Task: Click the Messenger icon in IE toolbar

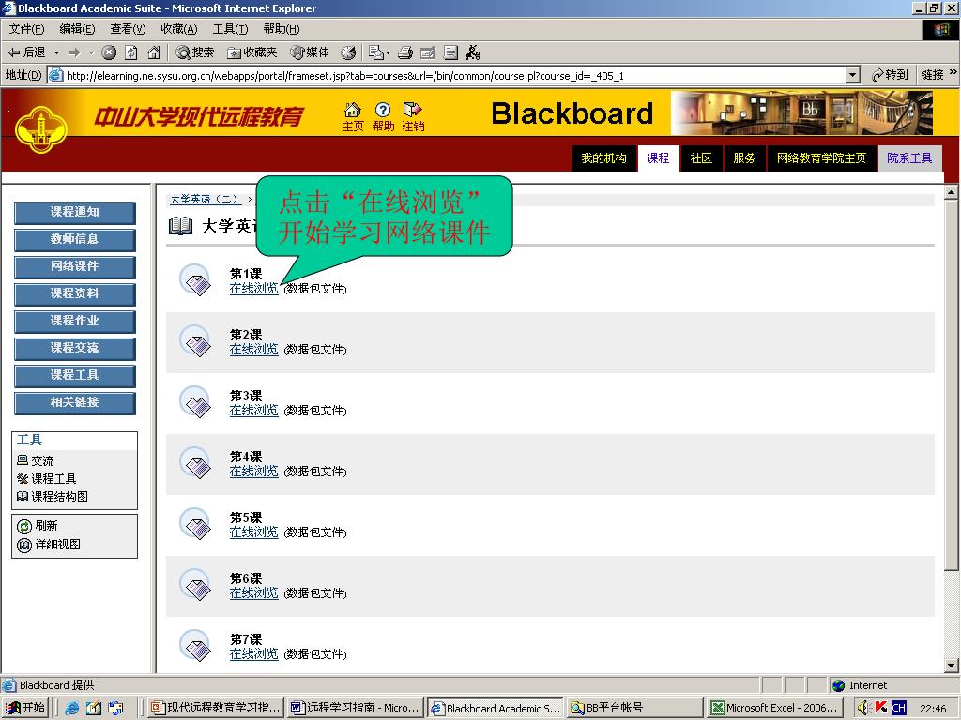Action: click(x=473, y=52)
